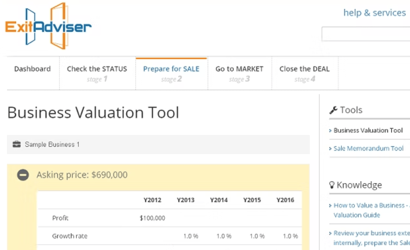The width and height of the screenshot is (410, 250).
Task: Switch to Check the STATUS stage 1 tab
Action: (97, 73)
